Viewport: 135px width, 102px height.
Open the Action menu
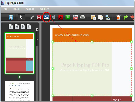(x=30, y=9)
